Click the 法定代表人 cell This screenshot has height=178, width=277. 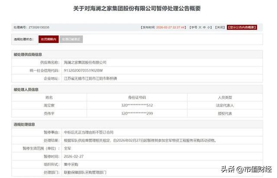(x=225, y=105)
